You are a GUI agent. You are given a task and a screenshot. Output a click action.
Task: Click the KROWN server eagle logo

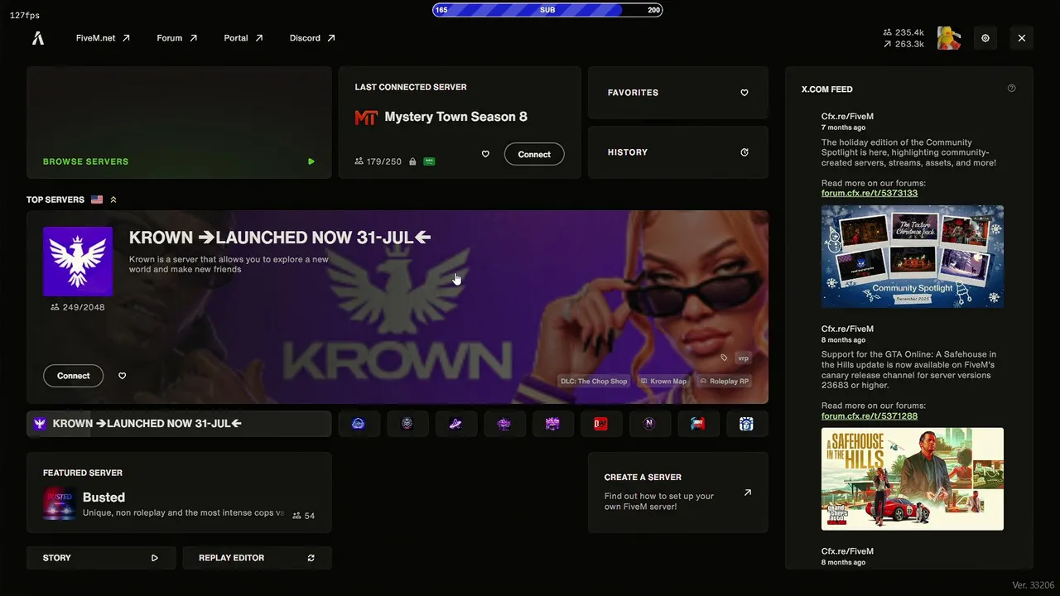click(78, 262)
